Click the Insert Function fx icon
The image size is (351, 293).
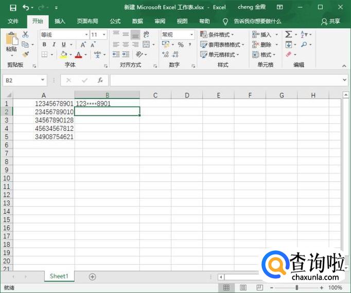100,80
